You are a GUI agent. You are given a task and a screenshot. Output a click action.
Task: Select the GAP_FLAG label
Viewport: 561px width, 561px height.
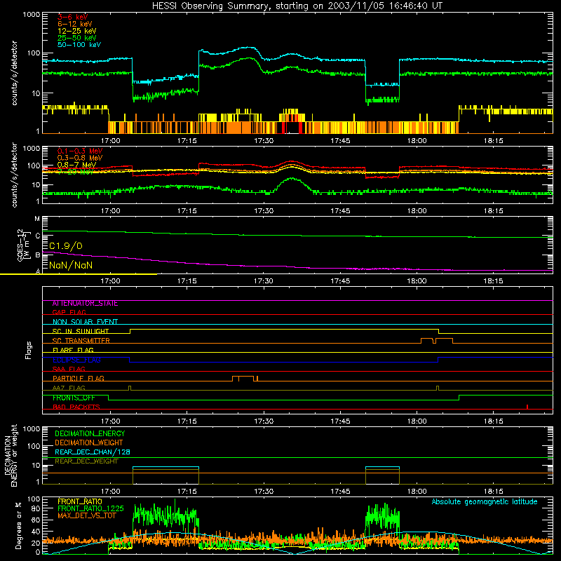pos(69,313)
